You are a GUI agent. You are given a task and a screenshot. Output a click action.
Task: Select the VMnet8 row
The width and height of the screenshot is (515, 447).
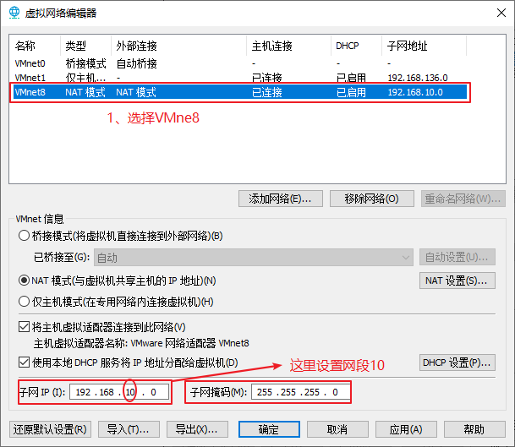[240, 92]
